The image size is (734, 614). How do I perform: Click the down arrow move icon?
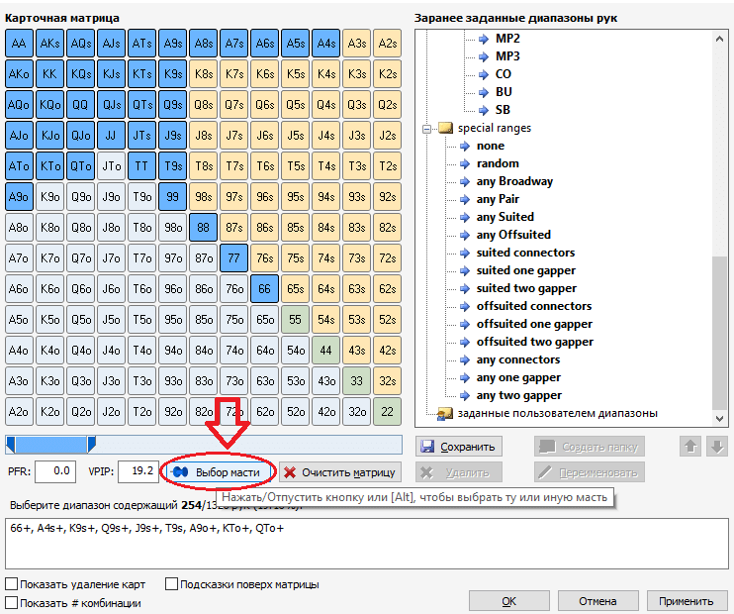[x=717, y=447]
